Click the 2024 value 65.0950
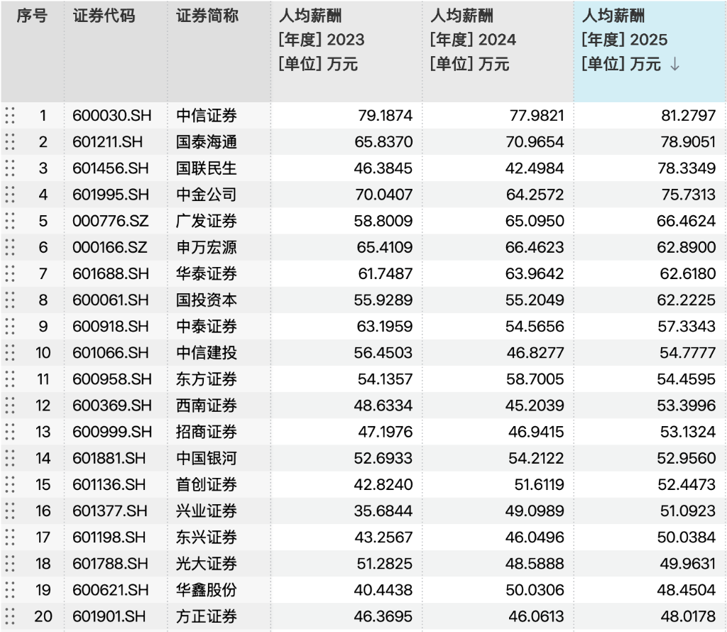The height and width of the screenshot is (632, 727). coord(535,221)
